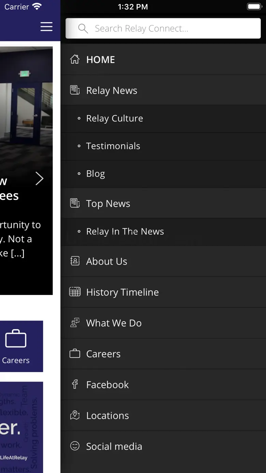The height and width of the screenshot is (473, 266).
Task: Click the 1:32 PM clock
Action: click(133, 7)
